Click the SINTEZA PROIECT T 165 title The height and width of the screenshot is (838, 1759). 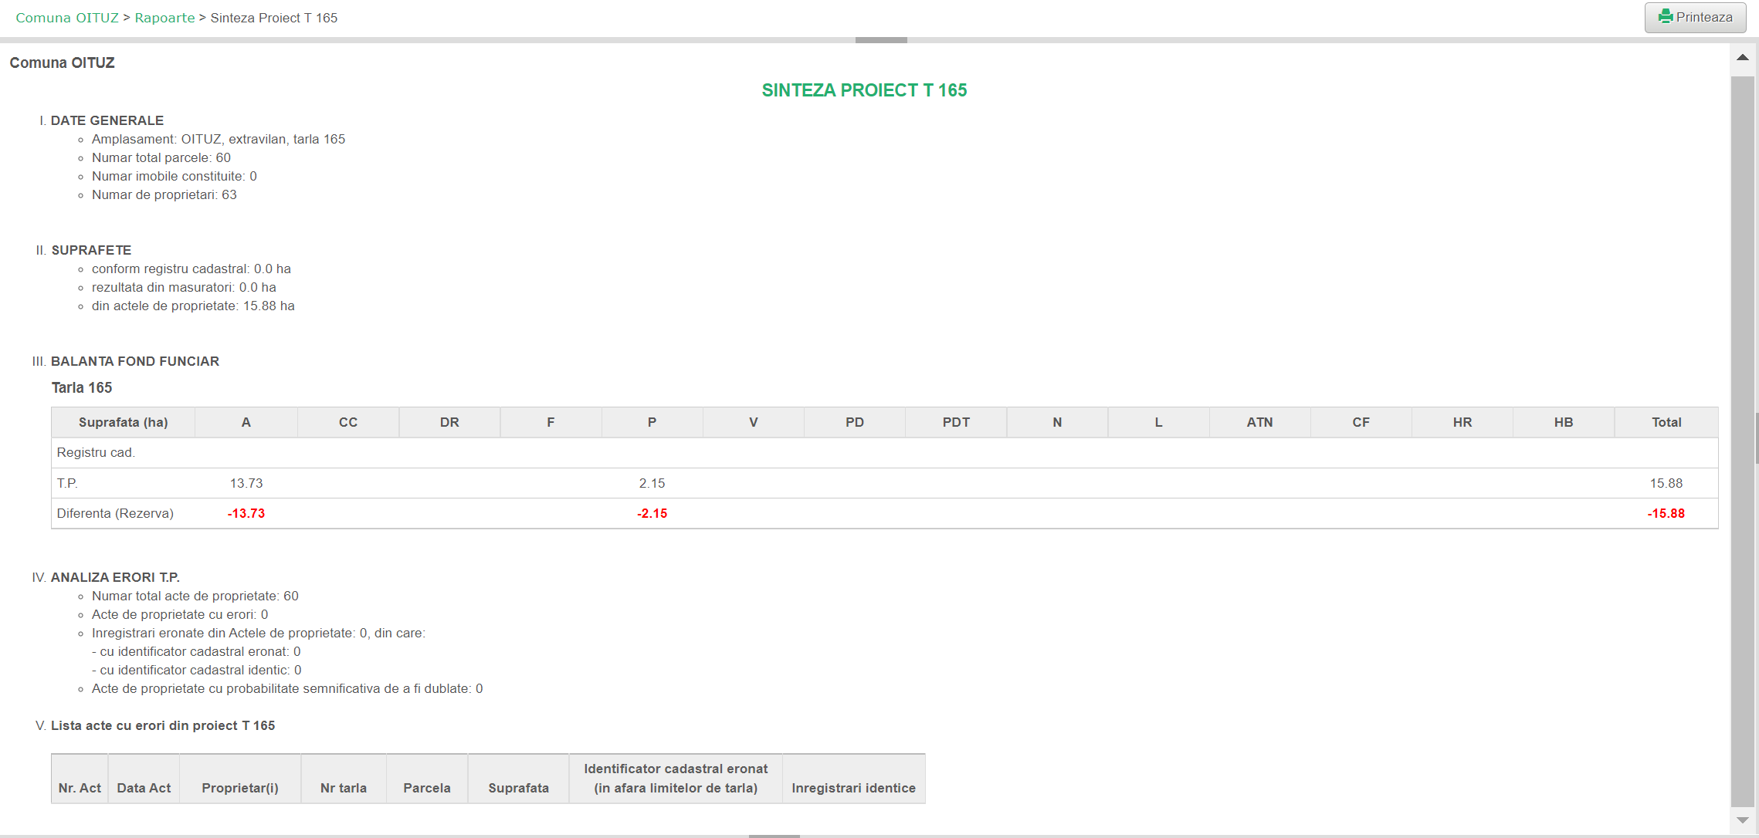pos(864,90)
